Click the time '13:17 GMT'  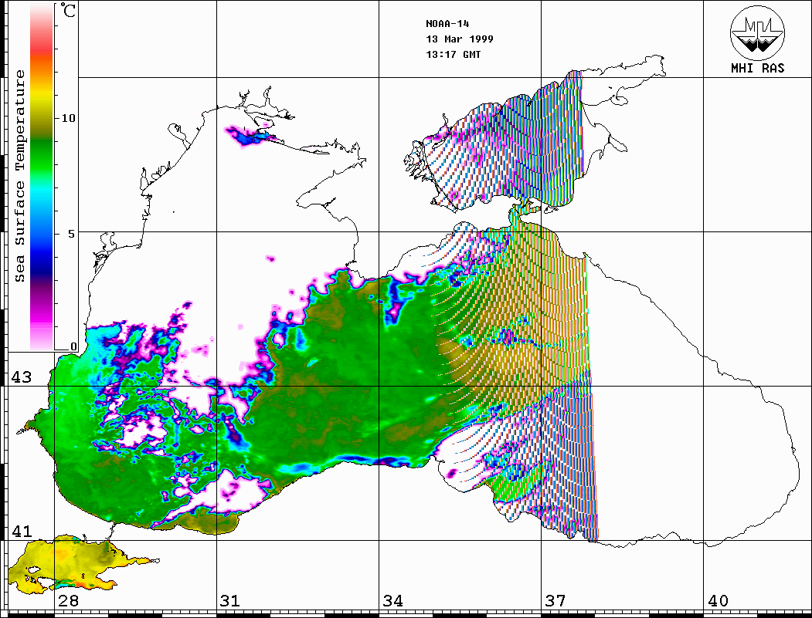click(453, 54)
